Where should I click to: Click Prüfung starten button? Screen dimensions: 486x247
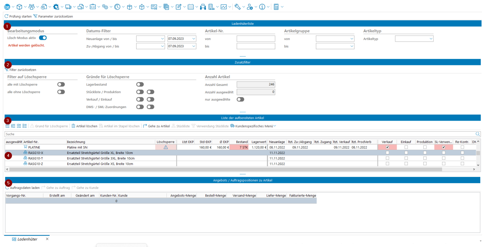coord(18,16)
